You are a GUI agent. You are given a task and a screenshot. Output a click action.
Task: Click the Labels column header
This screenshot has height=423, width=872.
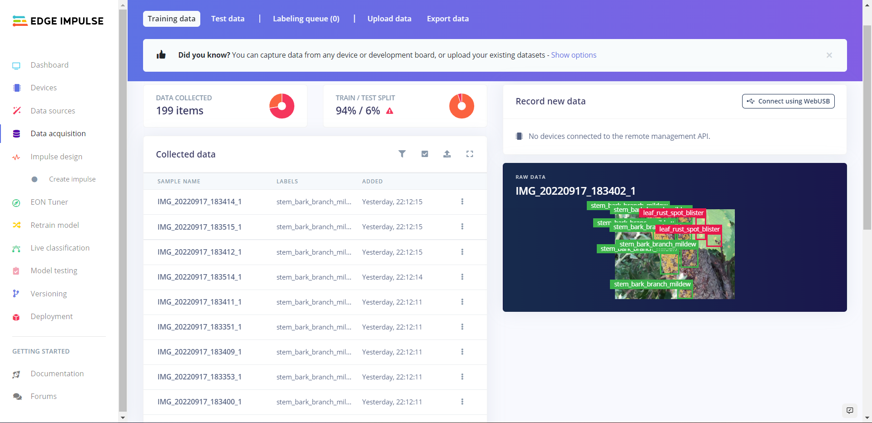coord(287,182)
